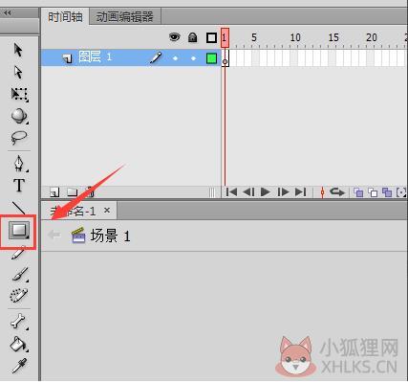Click the center frame button
The image size is (408, 382).
pos(322,192)
